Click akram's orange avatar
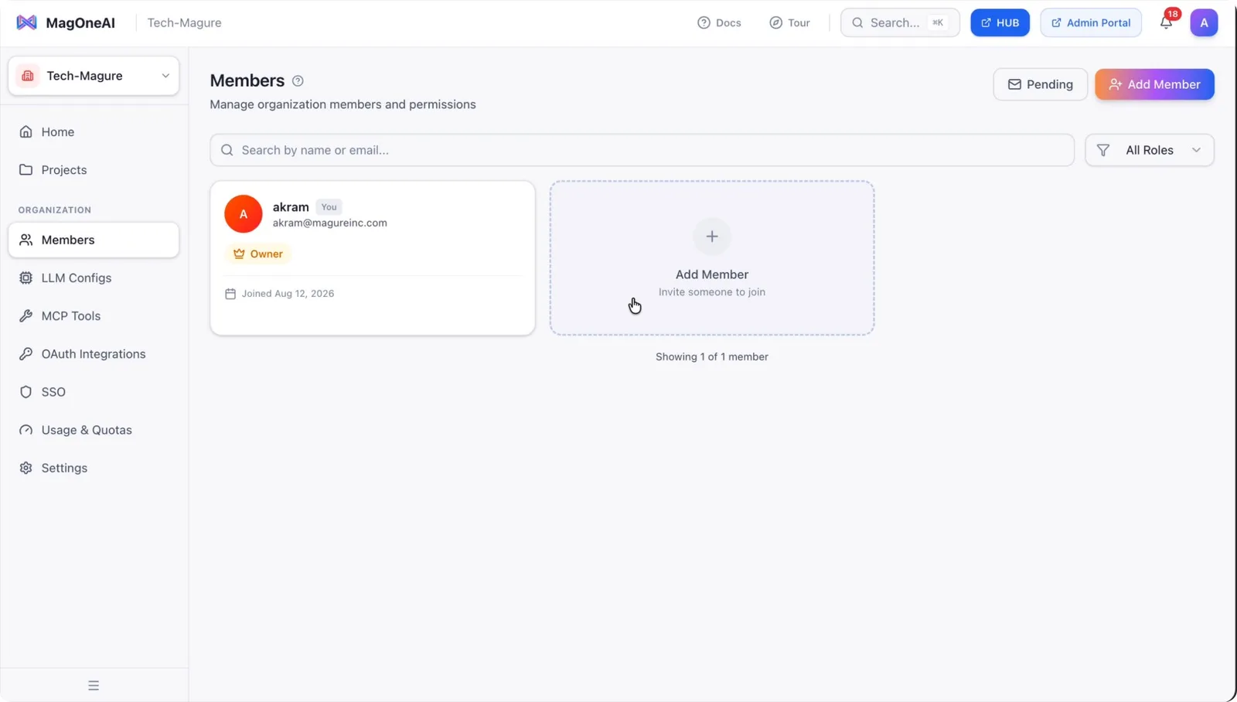 pos(244,214)
